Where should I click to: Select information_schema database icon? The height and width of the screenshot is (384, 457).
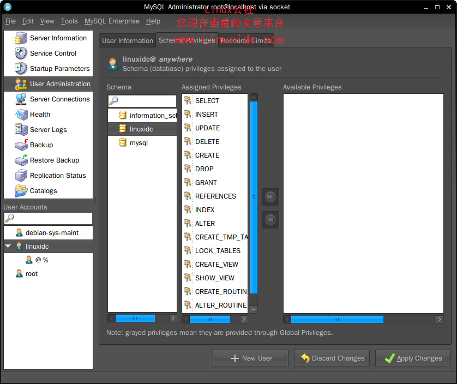123,115
